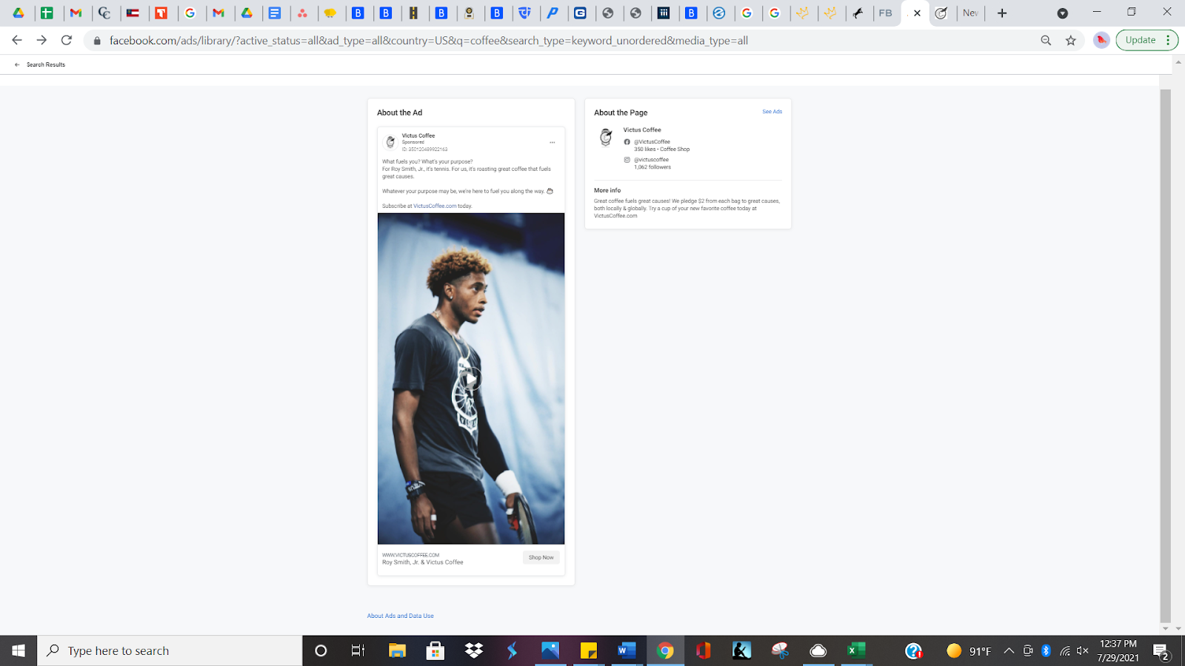Select the "Roy Smith, Jr. & Victus Coffee" caption
1185x666 pixels.
click(423, 562)
